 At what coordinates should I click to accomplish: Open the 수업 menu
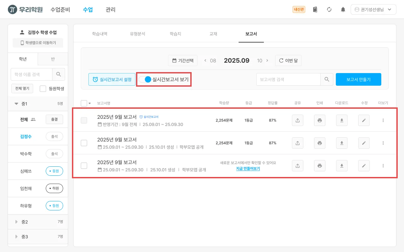tap(88, 9)
